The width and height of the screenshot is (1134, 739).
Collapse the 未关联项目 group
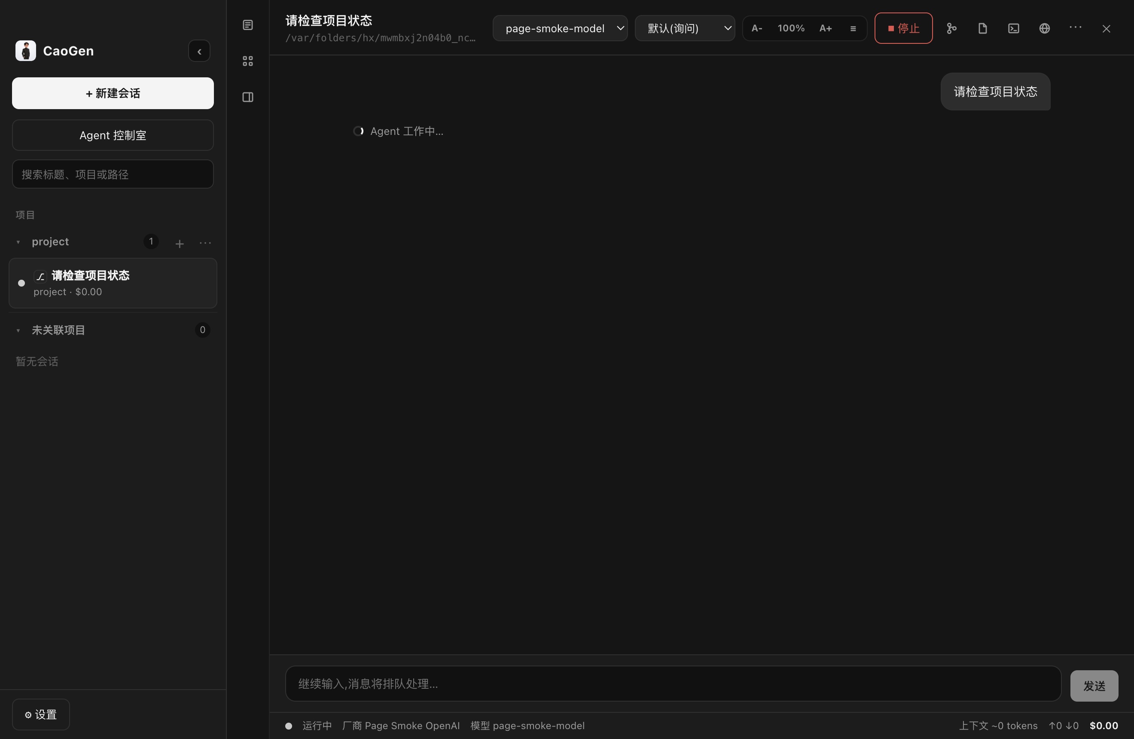(18, 330)
